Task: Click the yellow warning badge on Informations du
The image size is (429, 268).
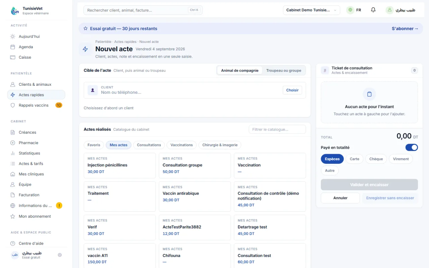Action: click(x=59, y=206)
